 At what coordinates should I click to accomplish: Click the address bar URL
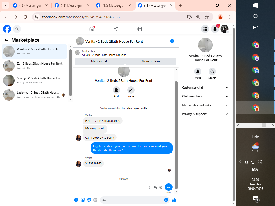tap(81, 17)
